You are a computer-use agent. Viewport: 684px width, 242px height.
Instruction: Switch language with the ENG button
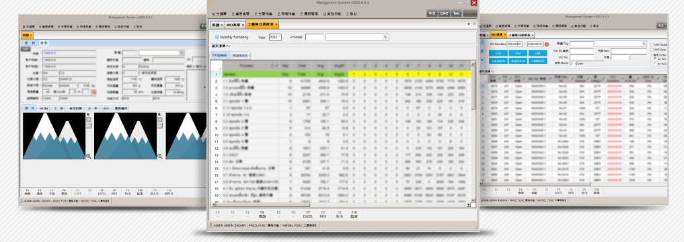tap(444, 13)
